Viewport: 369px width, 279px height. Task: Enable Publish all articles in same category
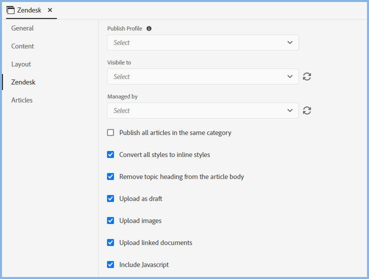click(x=111, y=133)
